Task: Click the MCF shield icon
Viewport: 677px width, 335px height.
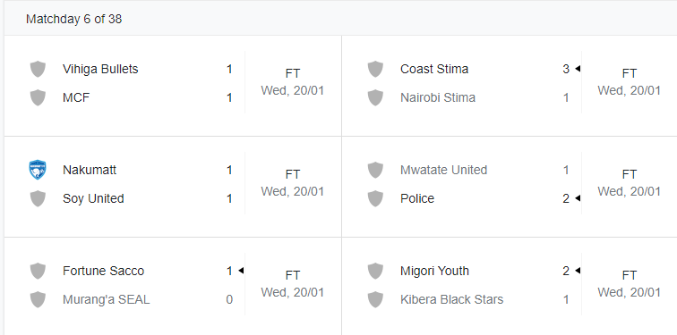Action: 38,97
